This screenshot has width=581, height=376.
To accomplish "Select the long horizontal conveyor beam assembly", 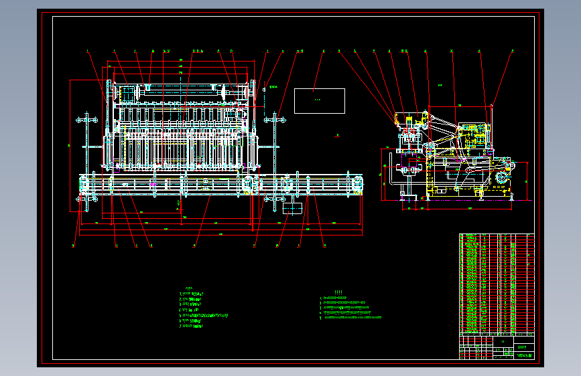I will pos(221,184).
